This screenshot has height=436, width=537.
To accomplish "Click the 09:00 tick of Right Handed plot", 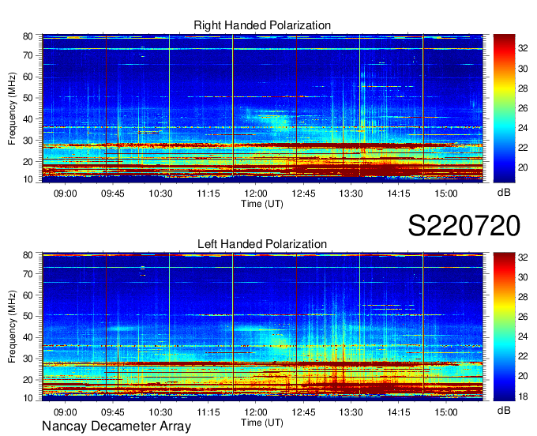I will point(65,194).
